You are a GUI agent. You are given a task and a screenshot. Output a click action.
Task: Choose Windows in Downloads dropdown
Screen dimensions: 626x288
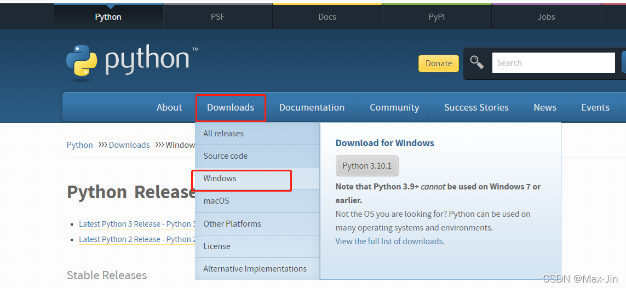point(257,178)
